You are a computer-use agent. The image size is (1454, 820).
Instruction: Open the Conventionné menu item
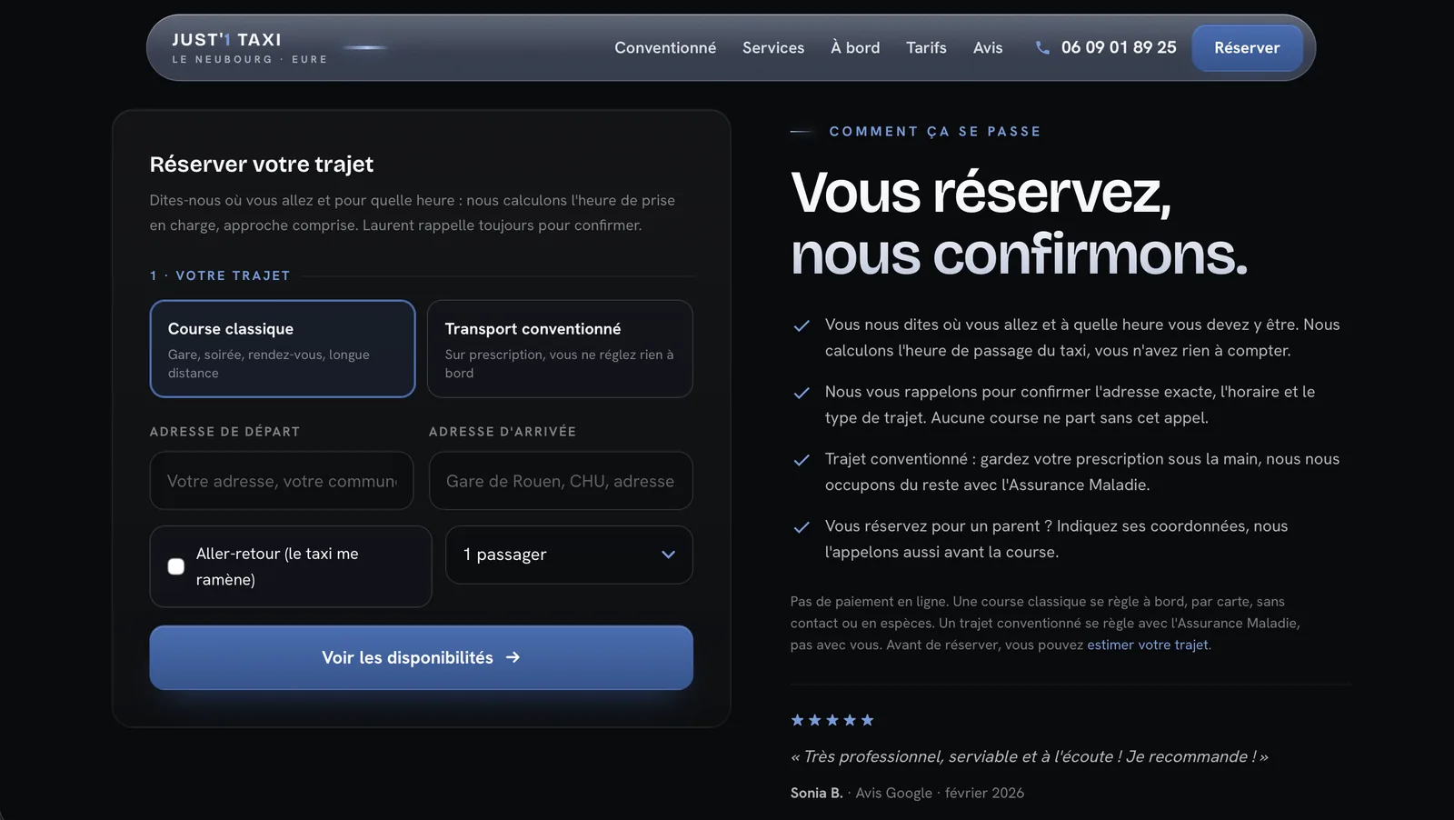click(665, 47)
